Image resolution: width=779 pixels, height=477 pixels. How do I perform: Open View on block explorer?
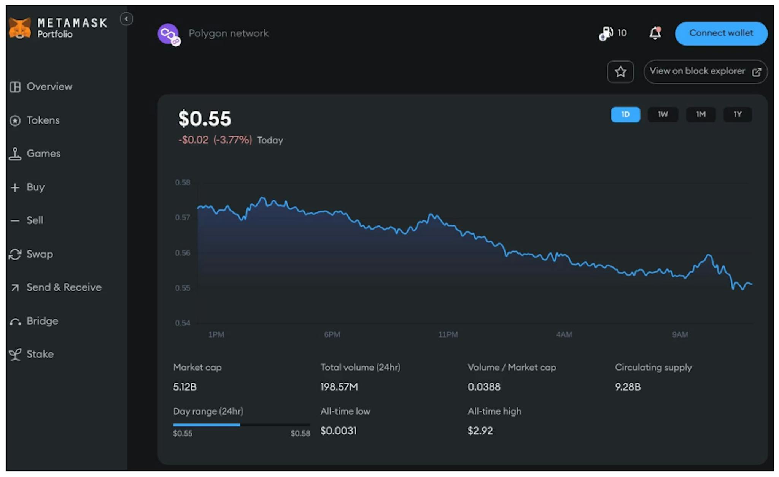tap(705, 71)
